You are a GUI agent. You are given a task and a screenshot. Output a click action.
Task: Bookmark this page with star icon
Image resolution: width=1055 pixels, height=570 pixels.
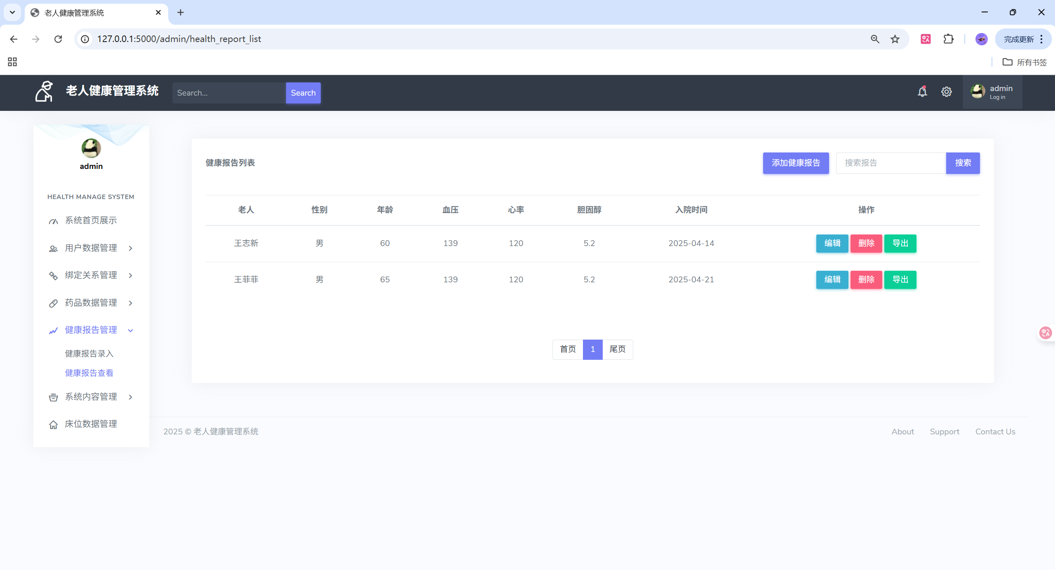895,39
